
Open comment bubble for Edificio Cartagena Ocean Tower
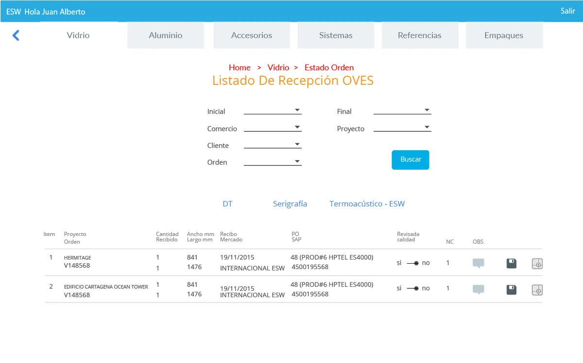click(x=479, y=290)
